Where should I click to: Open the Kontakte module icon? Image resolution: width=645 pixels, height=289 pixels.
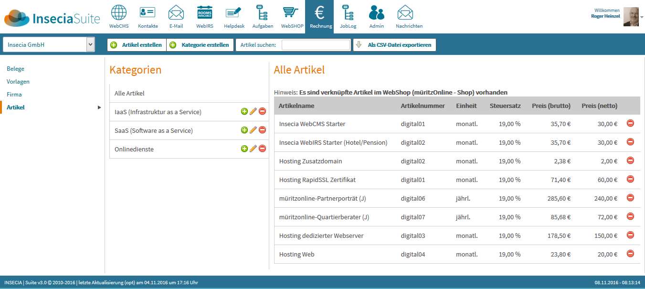point(148,13)
